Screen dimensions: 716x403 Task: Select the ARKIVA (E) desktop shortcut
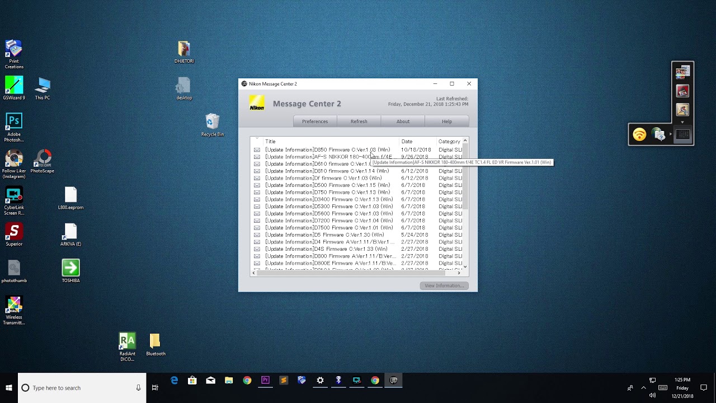[x=70, y=235]
